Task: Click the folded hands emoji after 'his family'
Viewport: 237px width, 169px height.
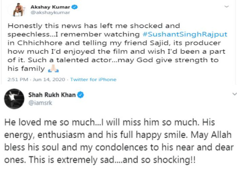Action: click(x=53, y=69)
